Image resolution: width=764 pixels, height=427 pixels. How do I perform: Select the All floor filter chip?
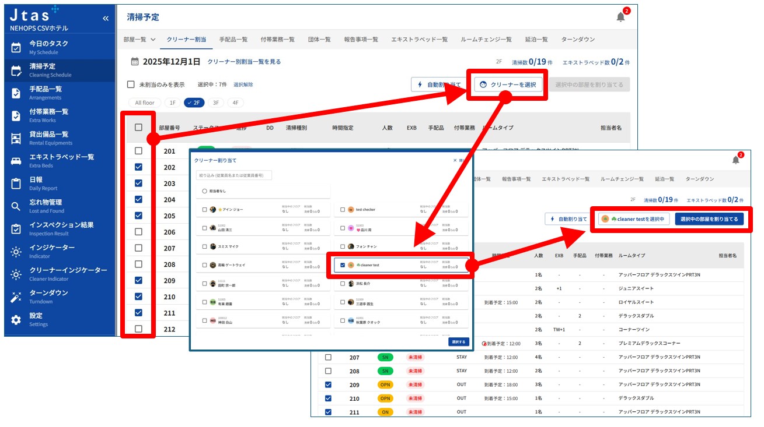(x=145, y=103)
